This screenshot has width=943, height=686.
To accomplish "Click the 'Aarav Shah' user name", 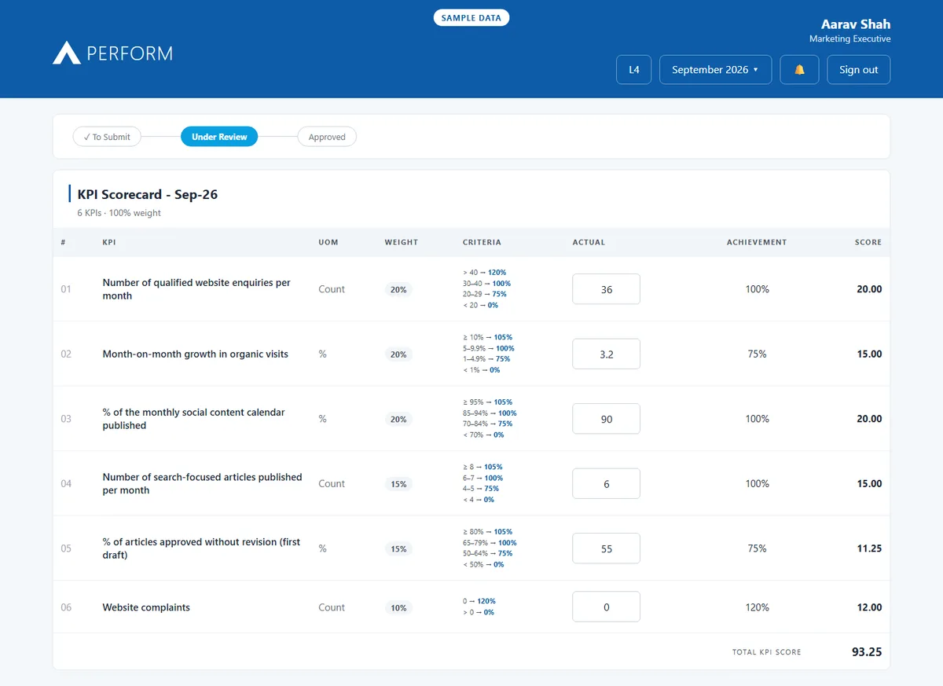I will coord(856,24).
